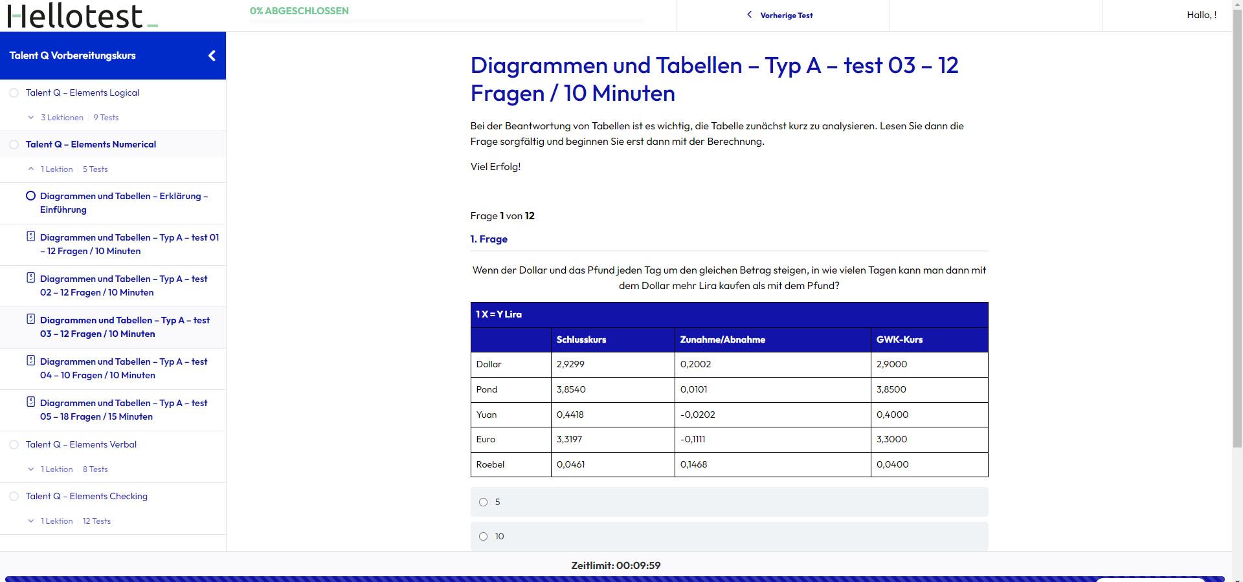Open Typ A test 05 lesson link
The height and width of the screenshot is (582, 1243).
click(x=124, y=409)
